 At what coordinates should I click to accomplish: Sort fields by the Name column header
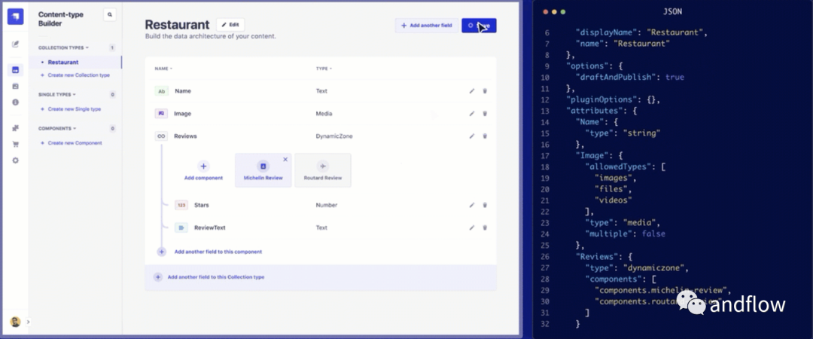(163, 69)
